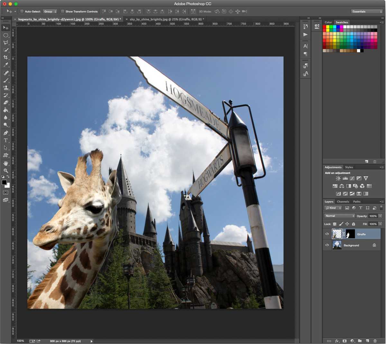Screen dimensions: 386x344
Task: Open the Styles panel tab
Action: (349, 167)
